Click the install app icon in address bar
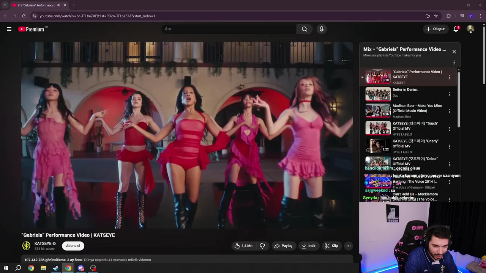 [428, 16]
